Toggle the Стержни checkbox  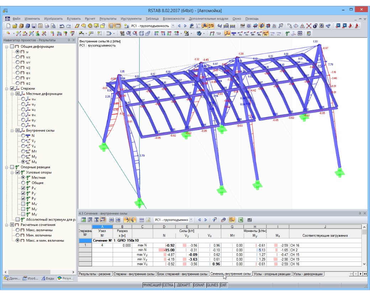click(x=12, y=88)
